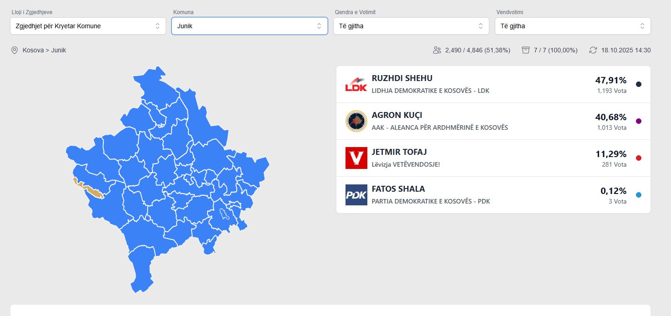The width and height of the screenshot is (671, 316).
Task: Click the LDK party logo
Action: tap(356, 85)
